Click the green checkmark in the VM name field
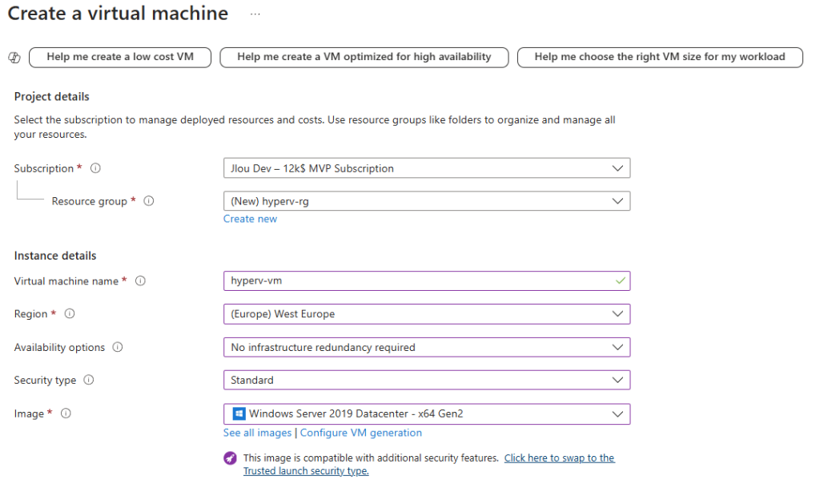The width and height of the screenshot is (820, 488). coord(621,281)
